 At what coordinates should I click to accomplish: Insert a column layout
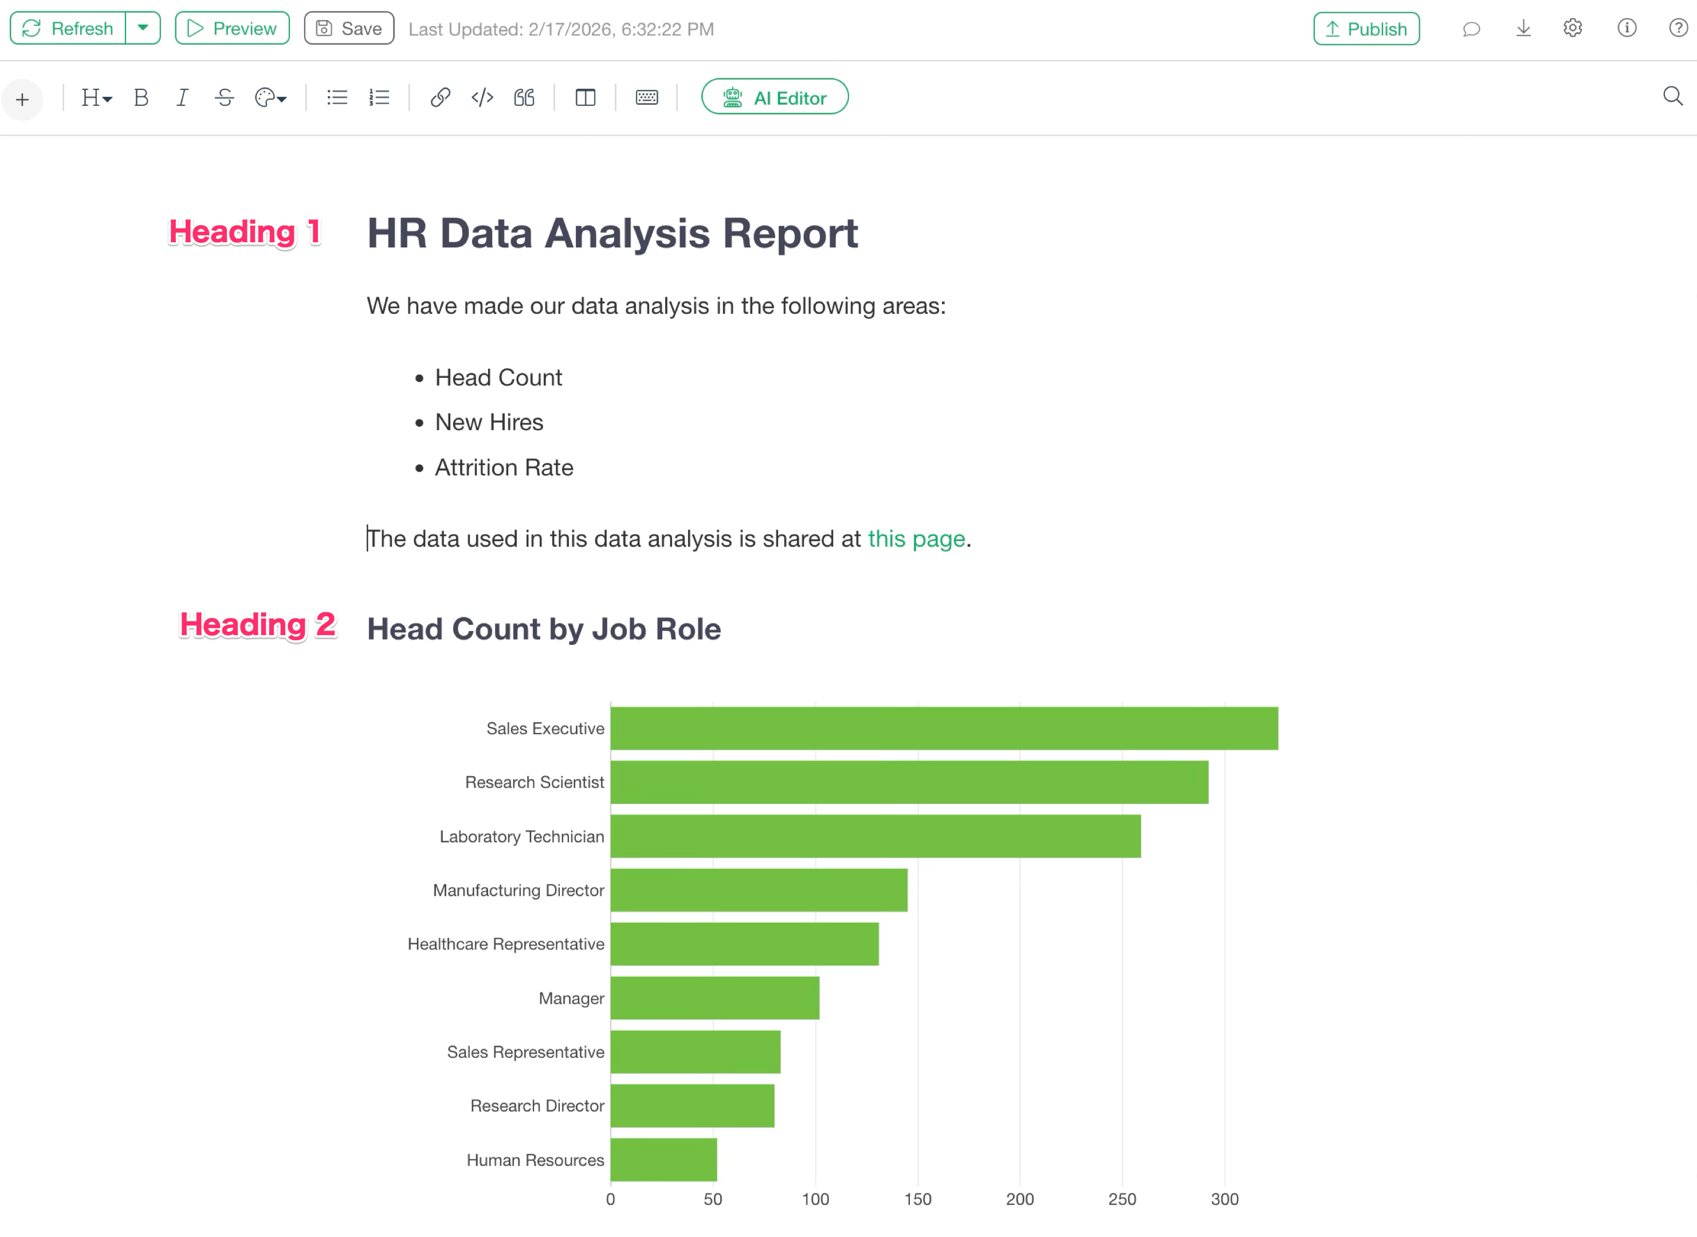coord(585,98)
